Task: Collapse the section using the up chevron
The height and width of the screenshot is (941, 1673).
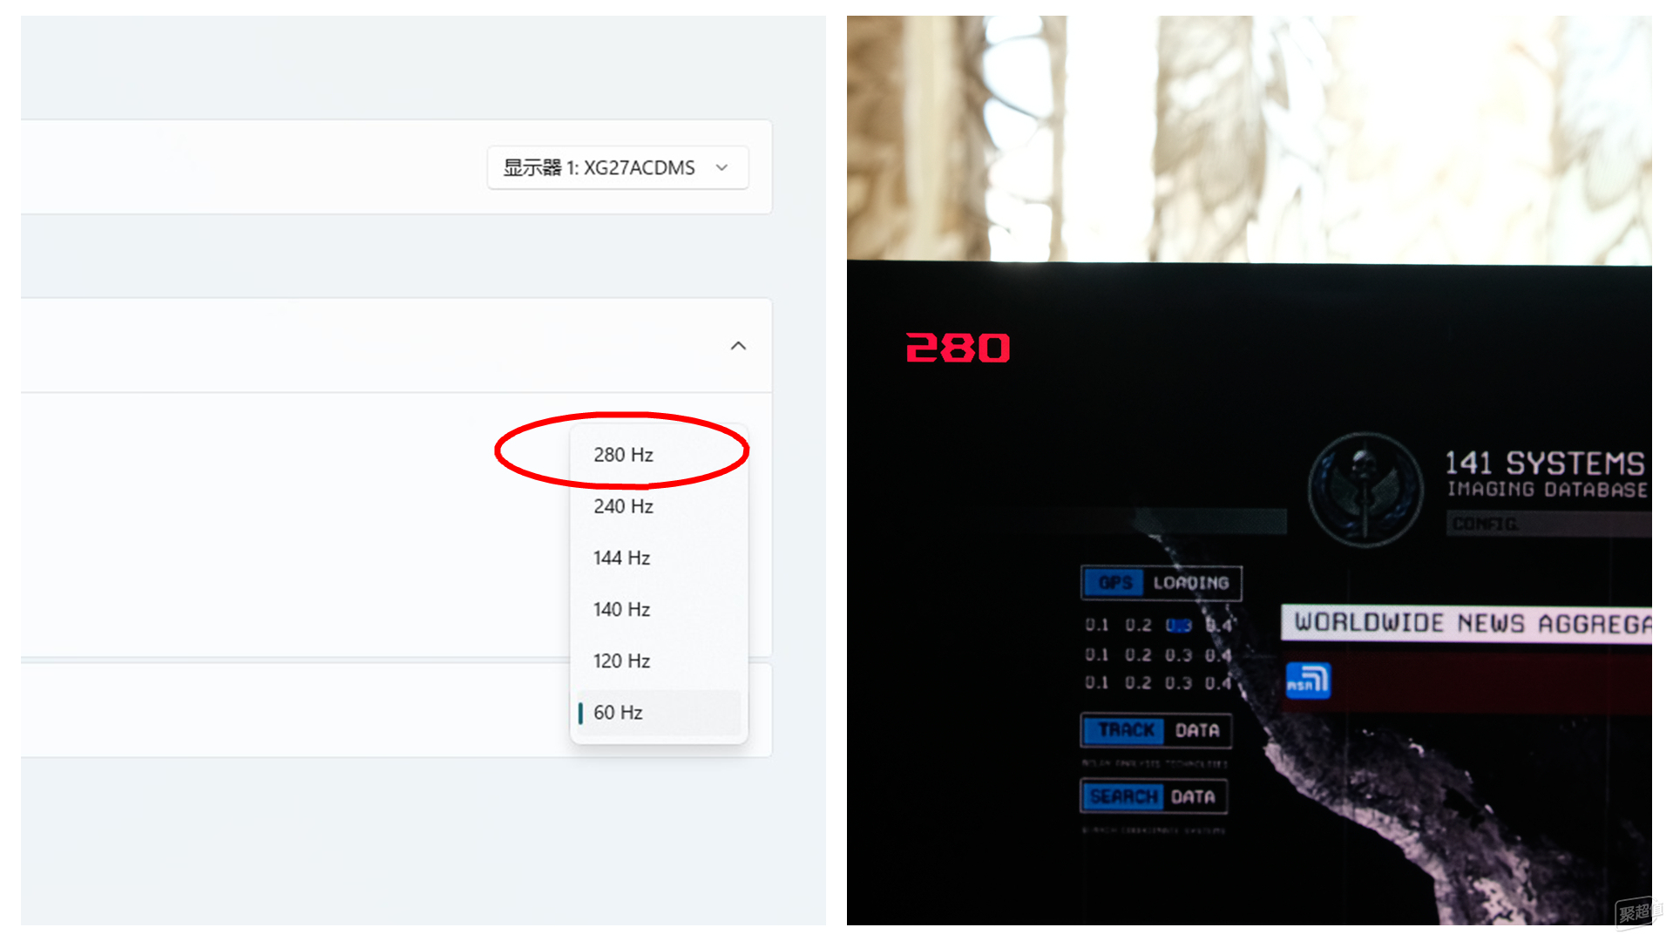Action: coord(738,346)
